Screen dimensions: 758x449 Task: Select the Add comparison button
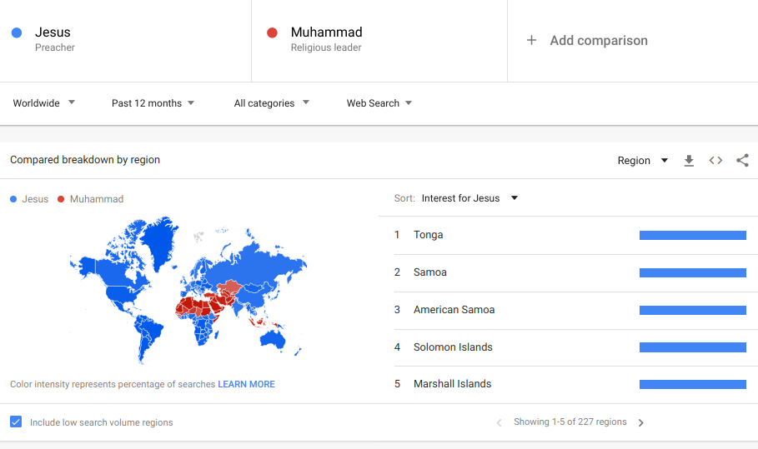click(587, 41)
